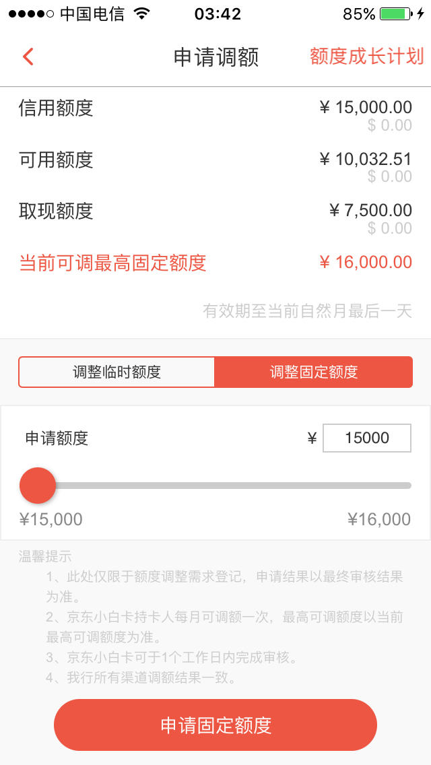Click the red slider handle

[x=38, y=486]
